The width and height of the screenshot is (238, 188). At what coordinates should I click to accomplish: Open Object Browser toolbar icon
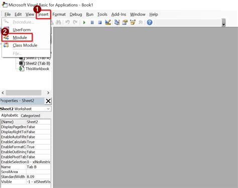pos(133,22)
